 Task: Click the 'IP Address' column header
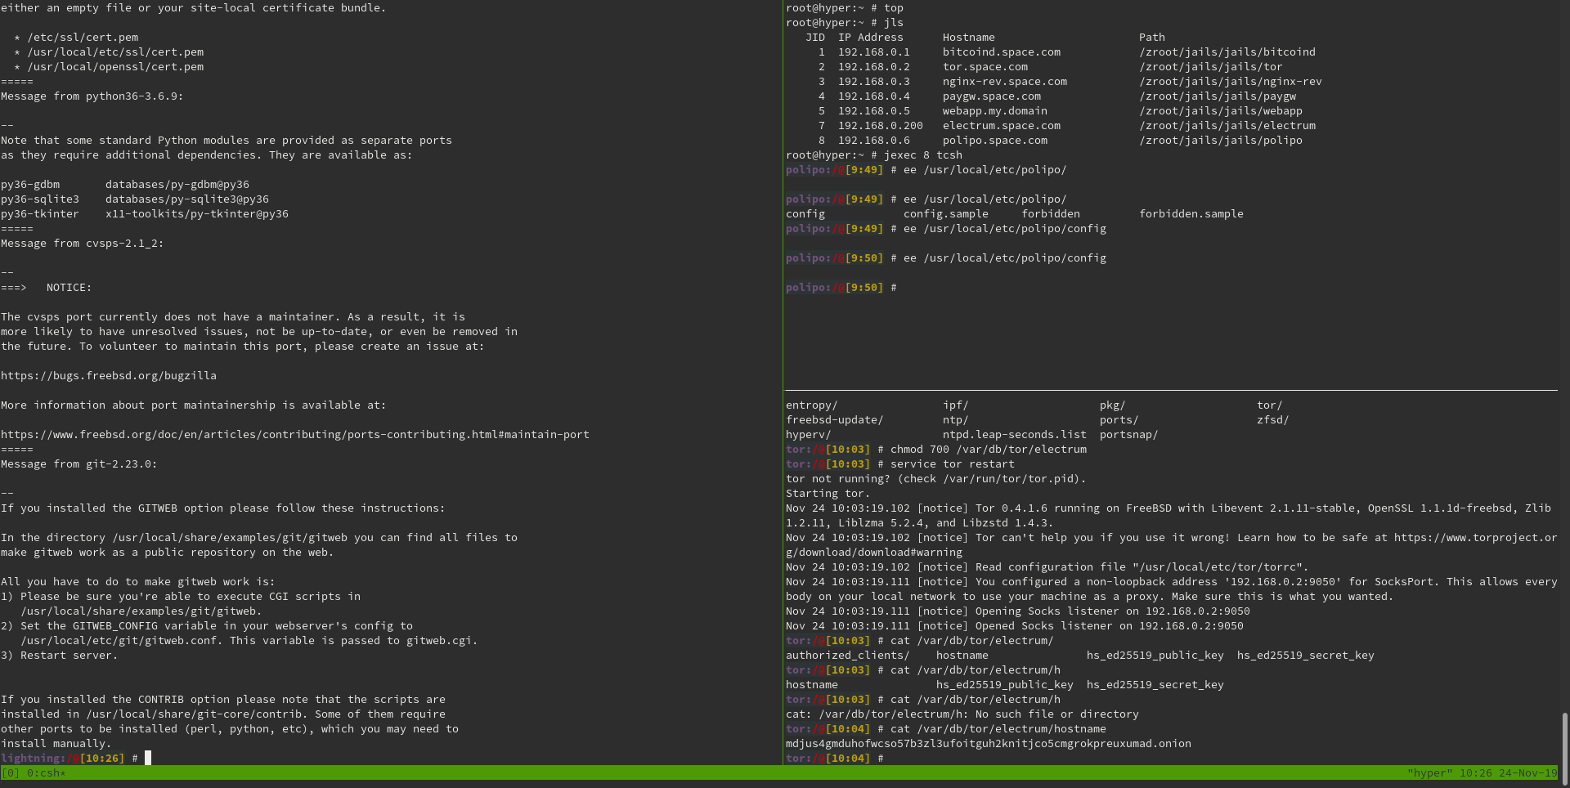point(871,38)
